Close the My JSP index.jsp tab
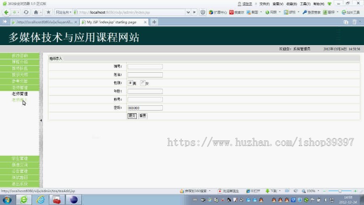 tap(145, 22)
